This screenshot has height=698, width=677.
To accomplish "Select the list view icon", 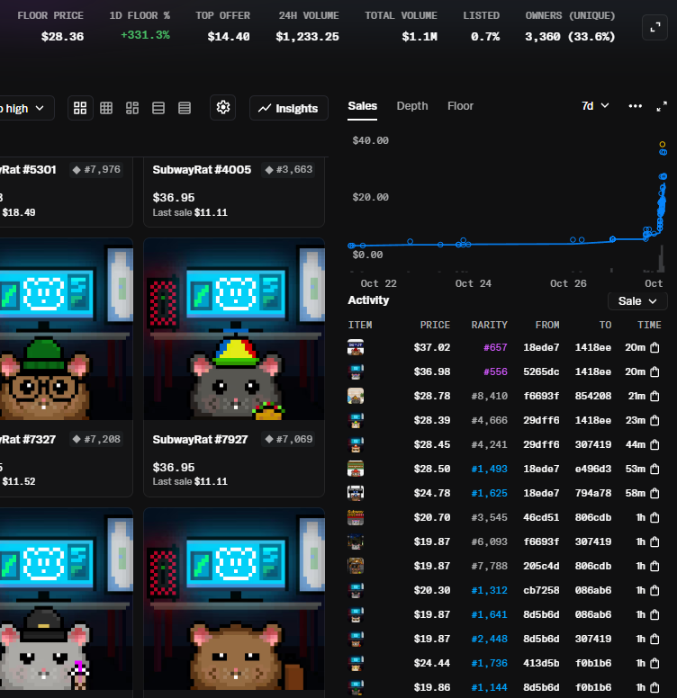I will click(x=158, y=108).
